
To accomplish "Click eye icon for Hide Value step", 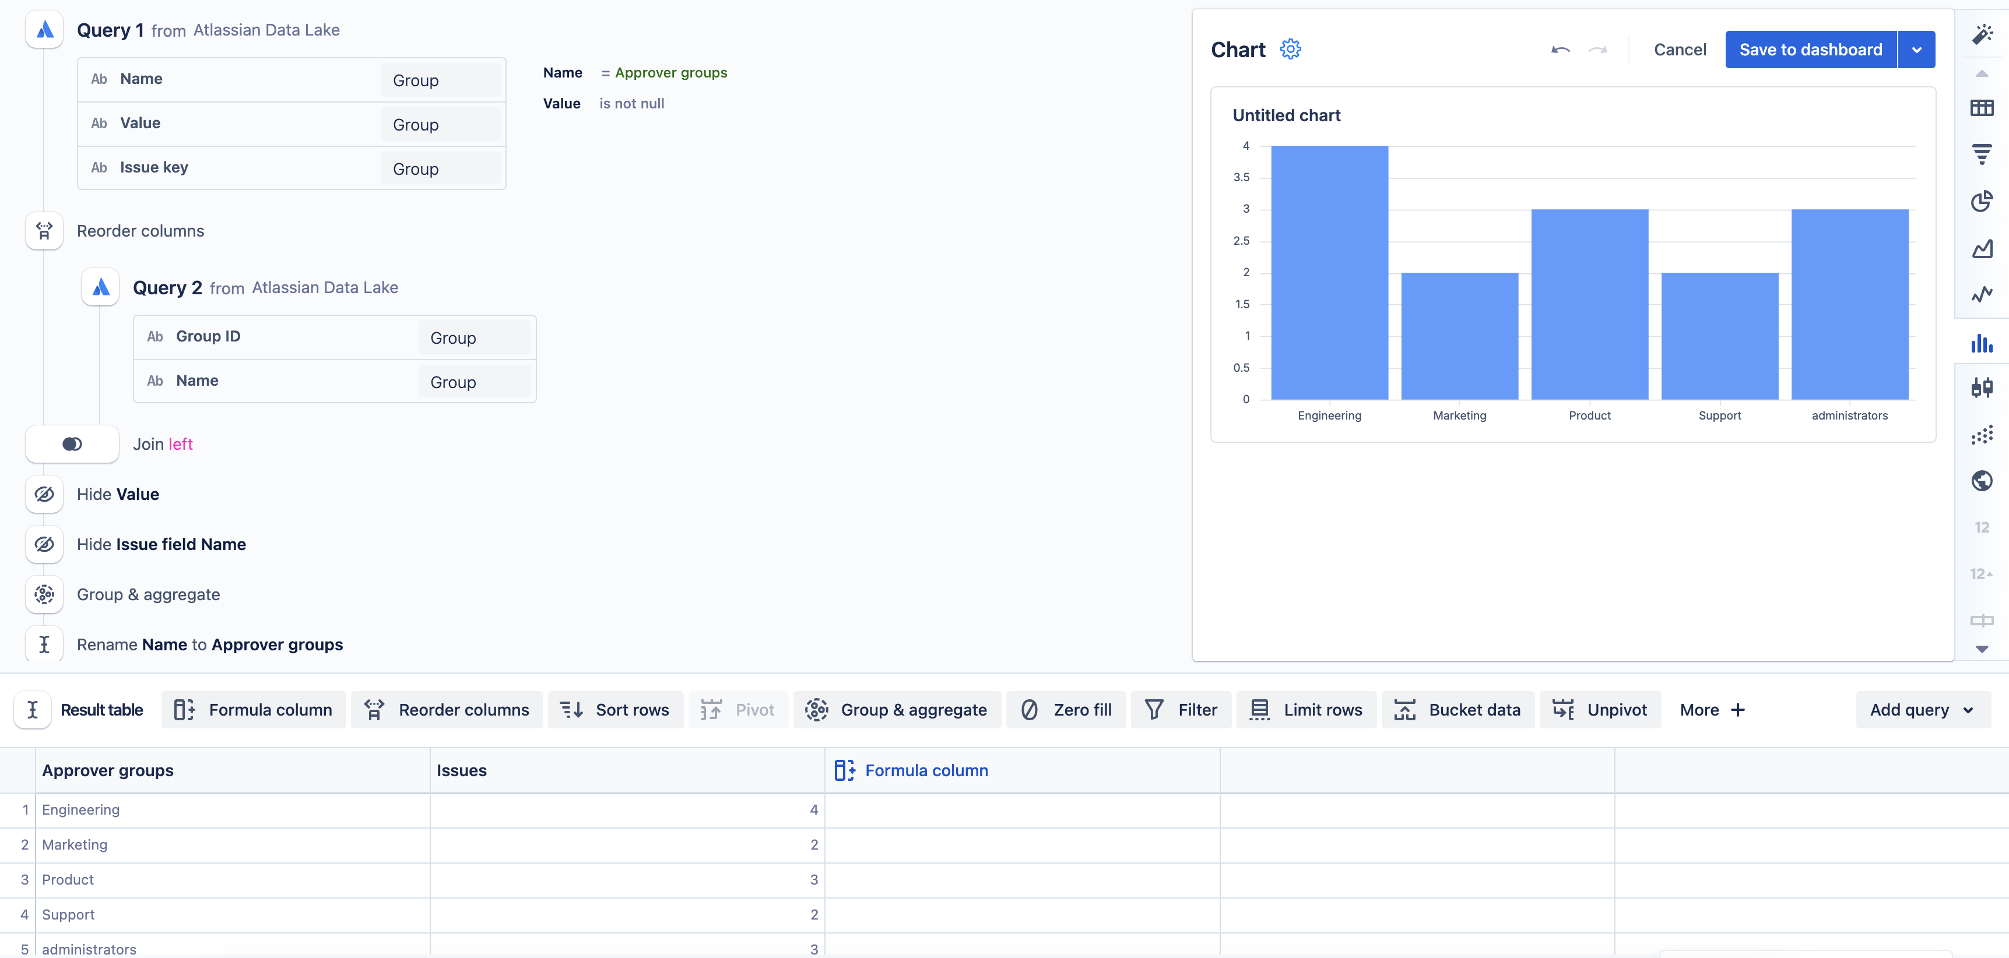I will click(x=44, y=494).
